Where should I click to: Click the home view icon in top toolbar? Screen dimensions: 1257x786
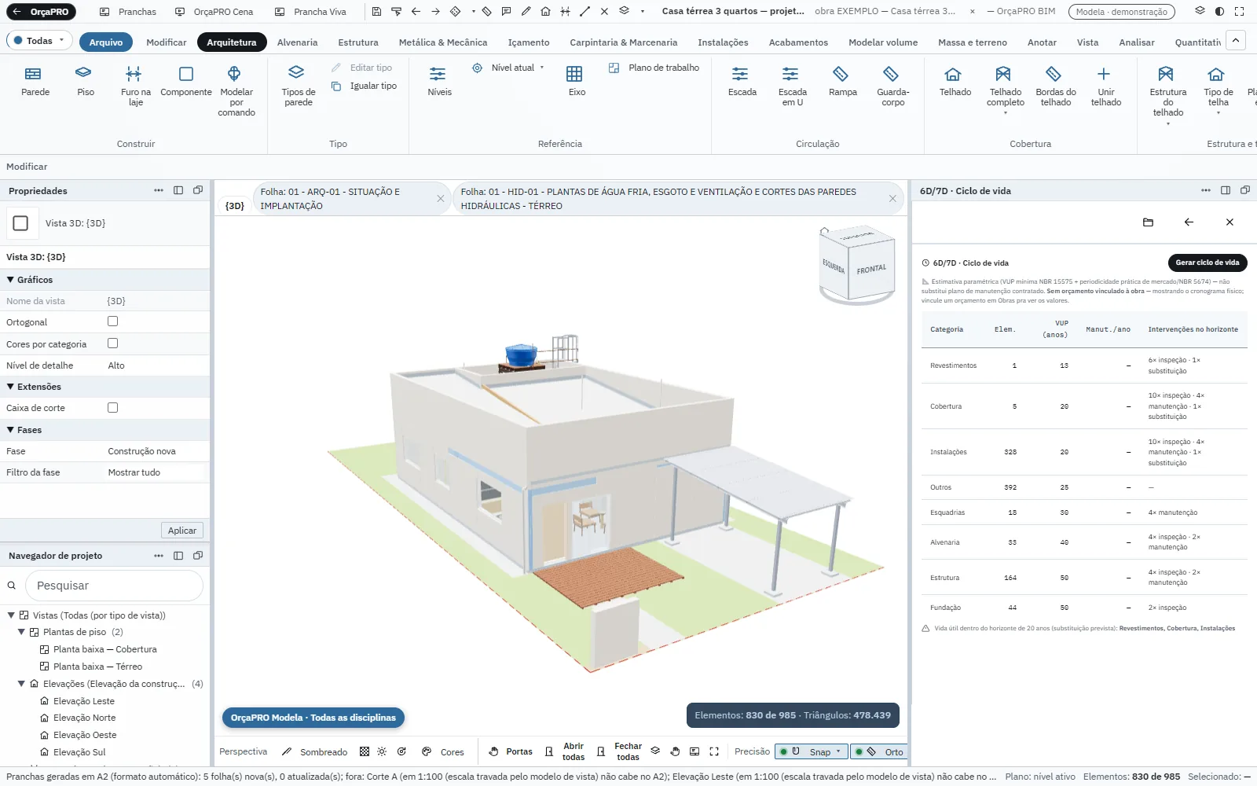click(x=545, y=12)
